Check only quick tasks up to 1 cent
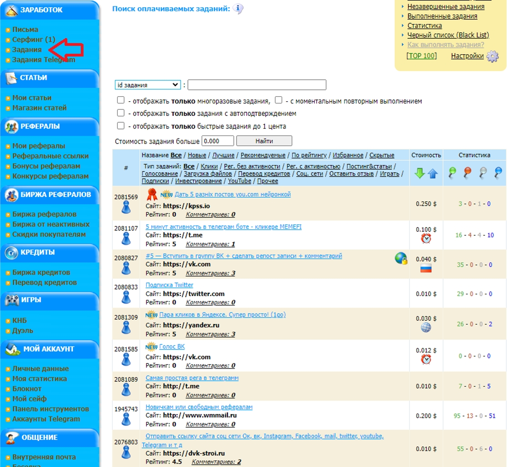507x467 pixels. click(x=121, y=125)
